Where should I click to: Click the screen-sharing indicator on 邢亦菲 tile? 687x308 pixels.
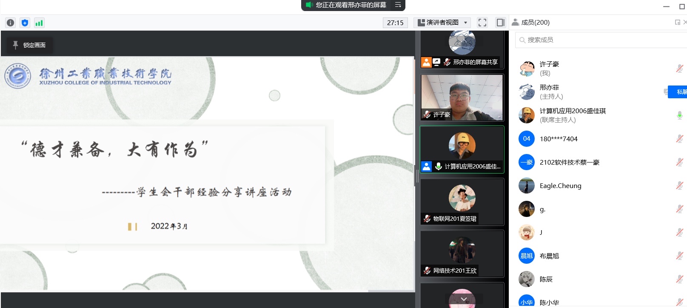point(436,62)
